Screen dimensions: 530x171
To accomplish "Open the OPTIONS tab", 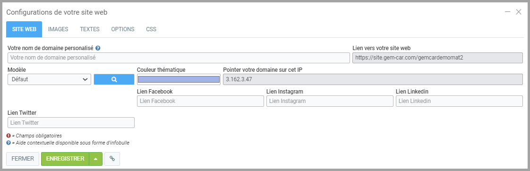I will point(123,29).
